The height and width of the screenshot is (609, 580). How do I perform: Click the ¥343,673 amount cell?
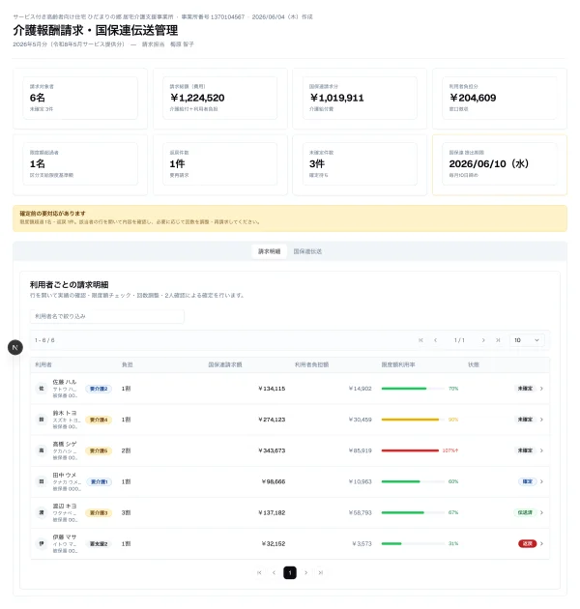pyautogui.click(x=272, y=450)
